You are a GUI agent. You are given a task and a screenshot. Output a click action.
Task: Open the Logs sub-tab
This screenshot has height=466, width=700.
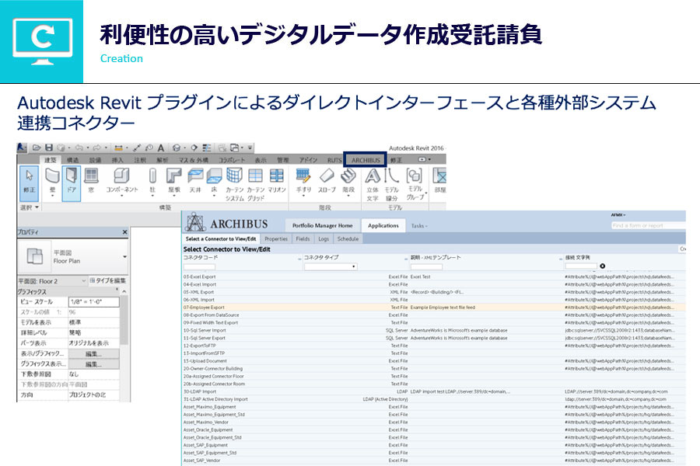click(x=324, y=239)
